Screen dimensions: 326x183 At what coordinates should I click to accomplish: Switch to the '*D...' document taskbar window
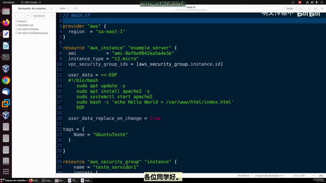pyautogui.click(x=73, y=180)
